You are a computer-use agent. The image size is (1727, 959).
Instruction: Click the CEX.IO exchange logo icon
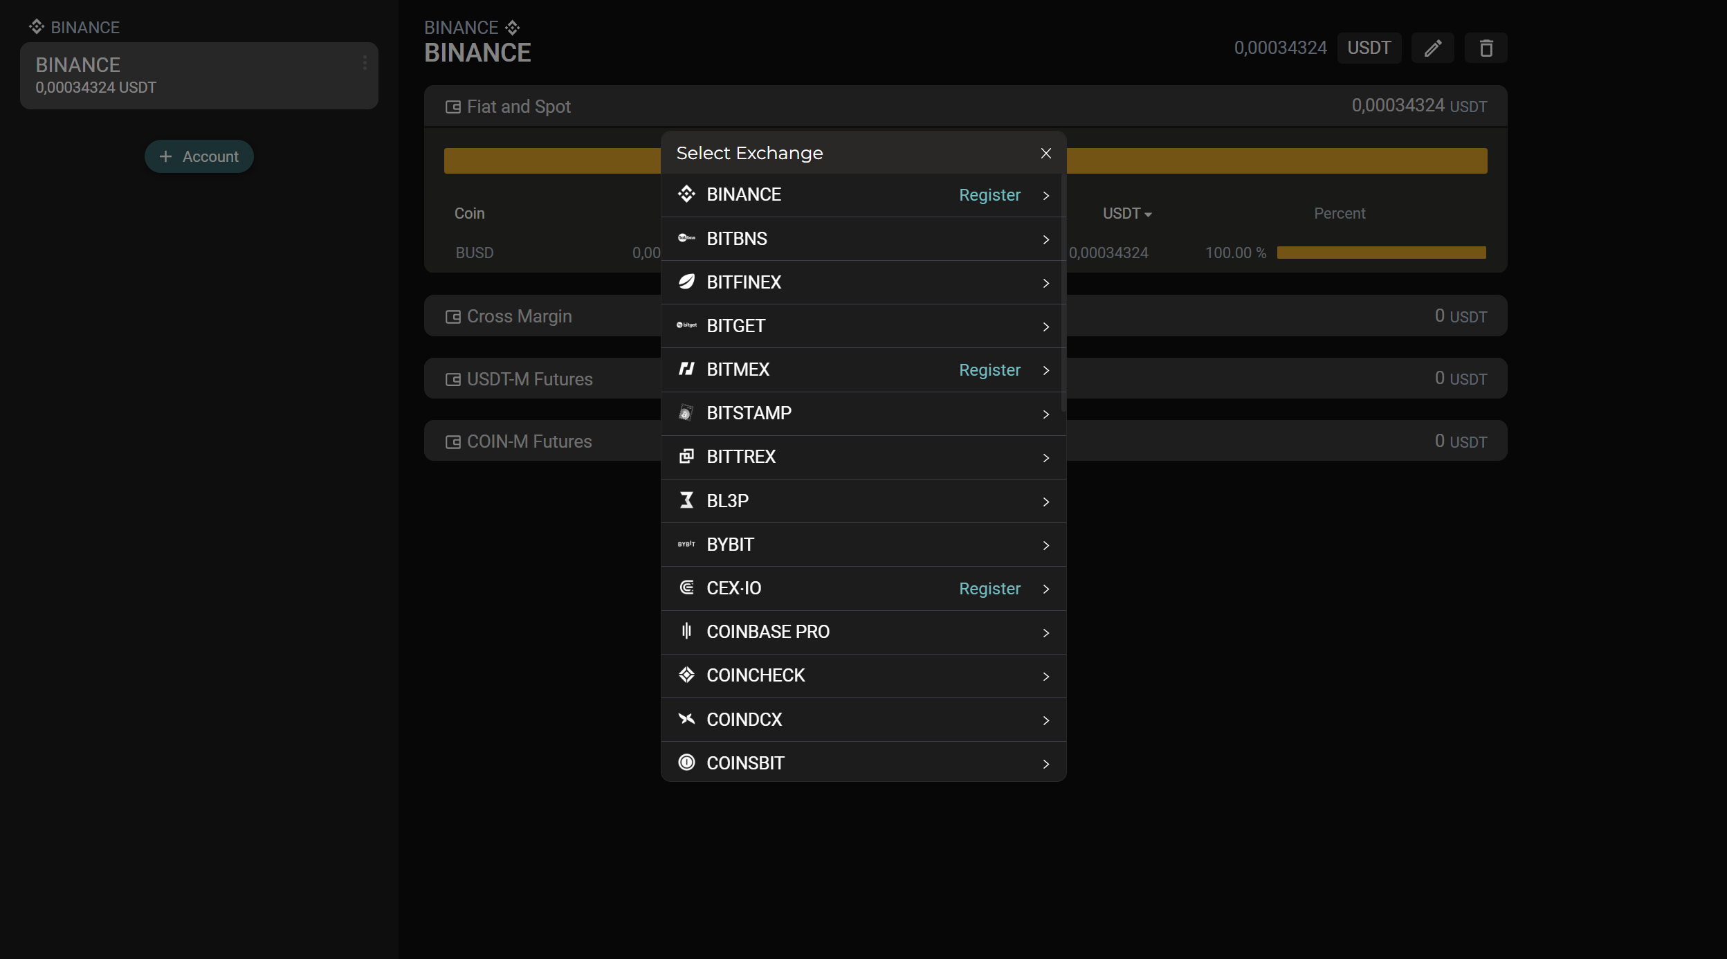point(686,587)
